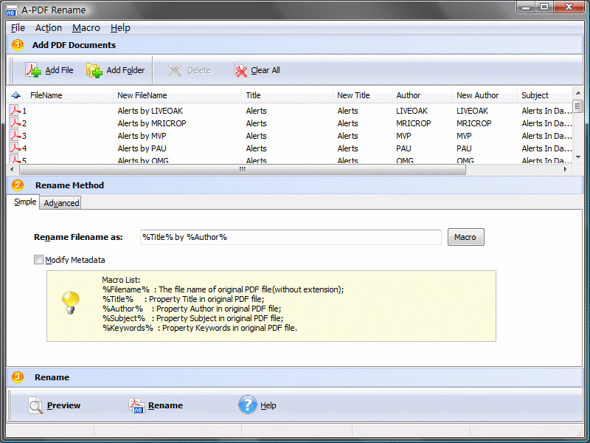The width and height of the screenshot is (590, 443).
Task: Click inside the Rename Filename as field
Action: coord(288,237)
